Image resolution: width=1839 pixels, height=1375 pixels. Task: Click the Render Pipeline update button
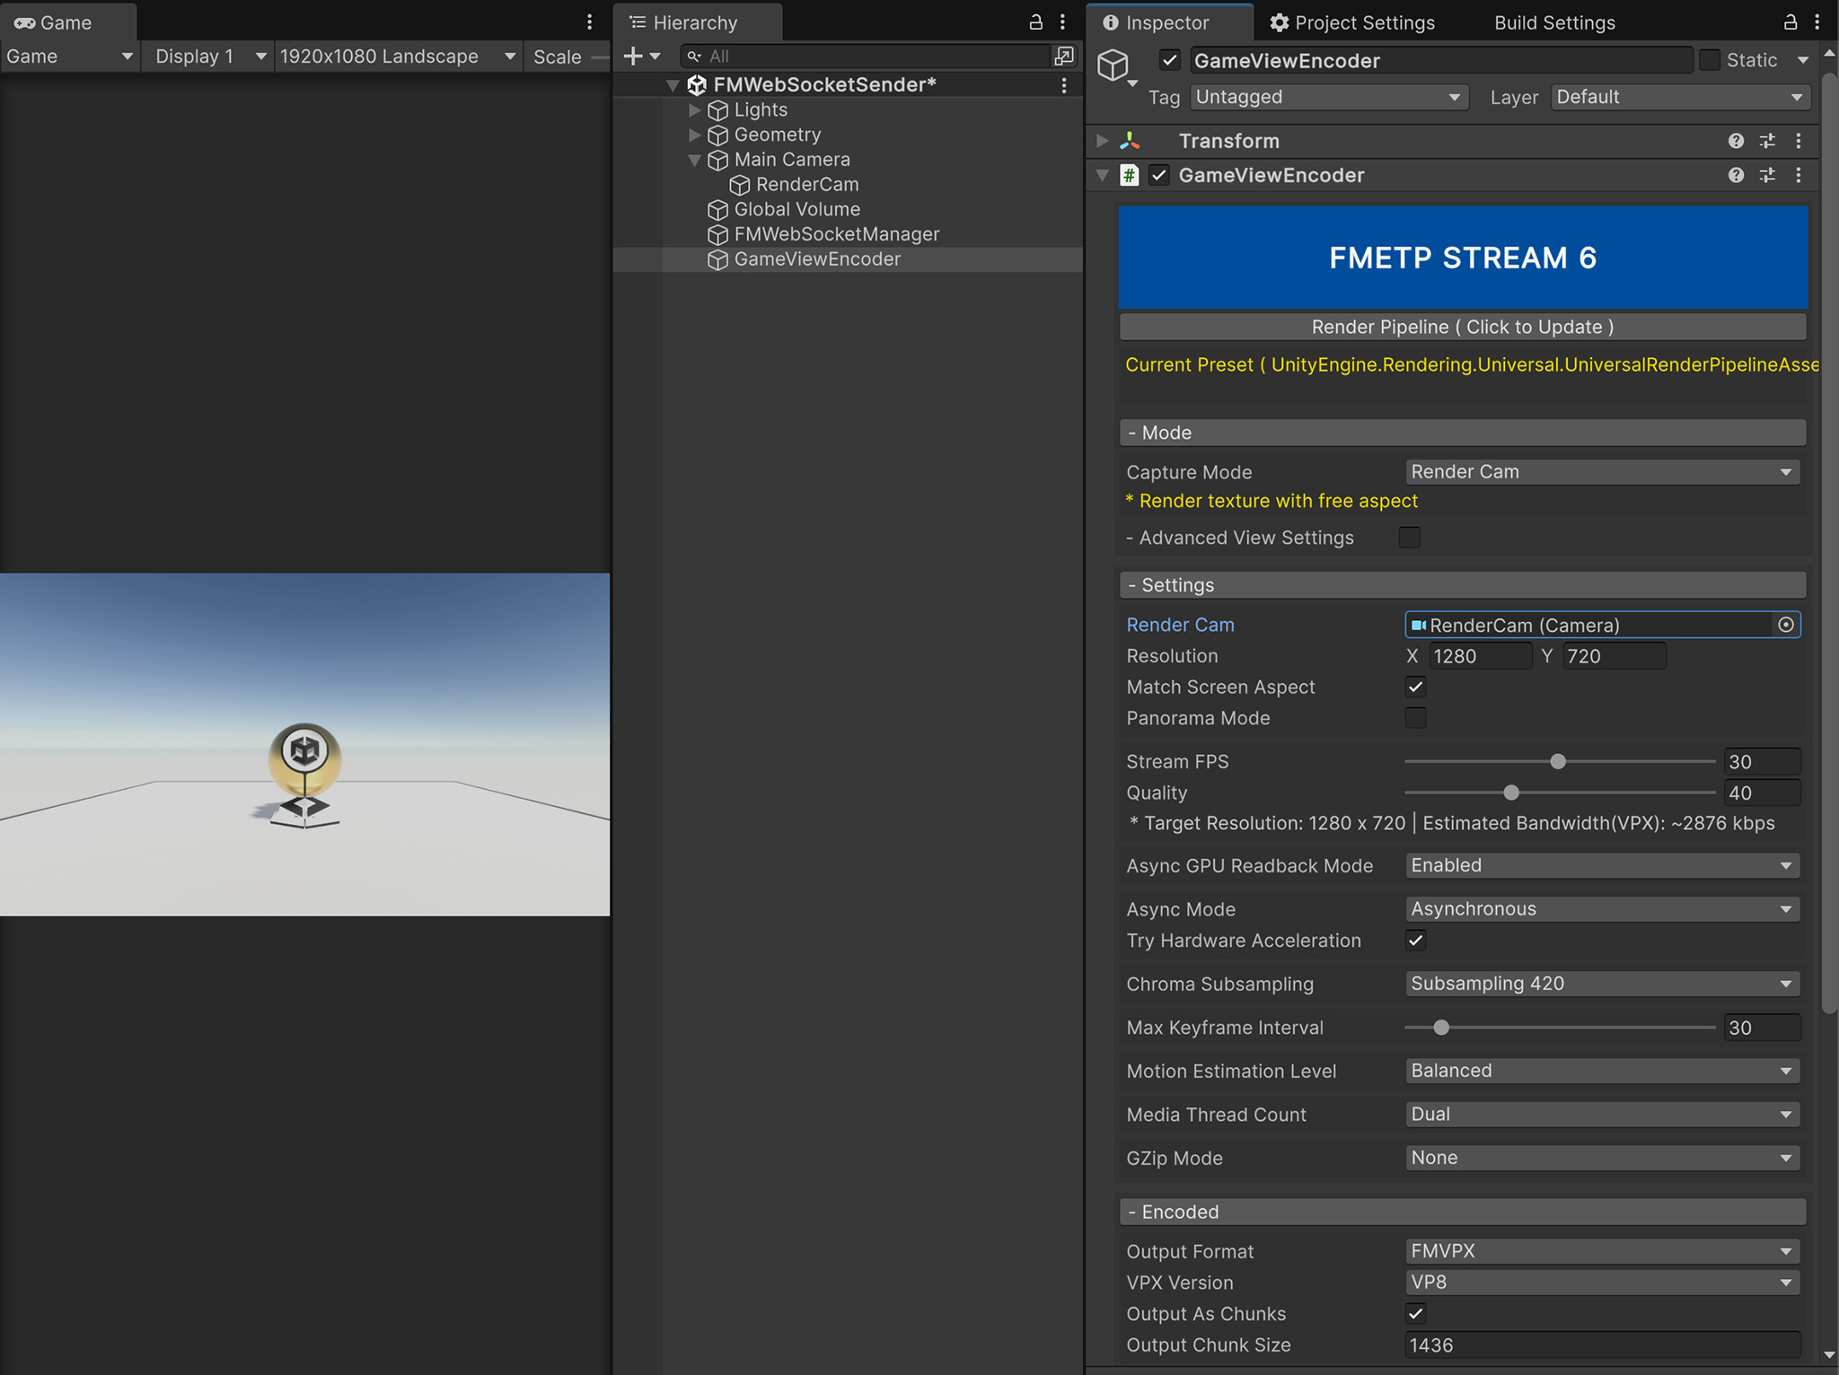click(x=1461, y=326)
